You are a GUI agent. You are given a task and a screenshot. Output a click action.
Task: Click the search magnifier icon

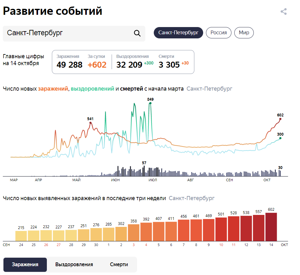(x=137, y=33)
